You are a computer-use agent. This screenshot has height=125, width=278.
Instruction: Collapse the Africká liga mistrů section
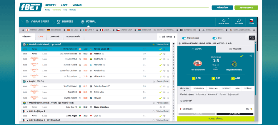tap(28, 103)
